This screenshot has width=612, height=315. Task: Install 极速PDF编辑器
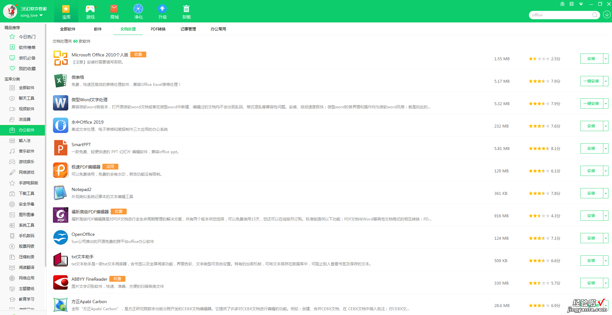pos(591,171)
